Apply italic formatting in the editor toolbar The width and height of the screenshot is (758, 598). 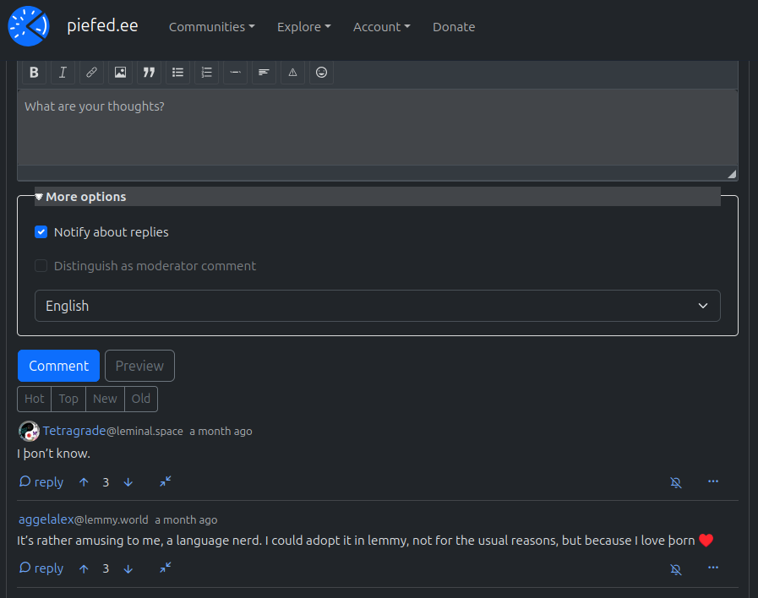[x=63, y=73]
